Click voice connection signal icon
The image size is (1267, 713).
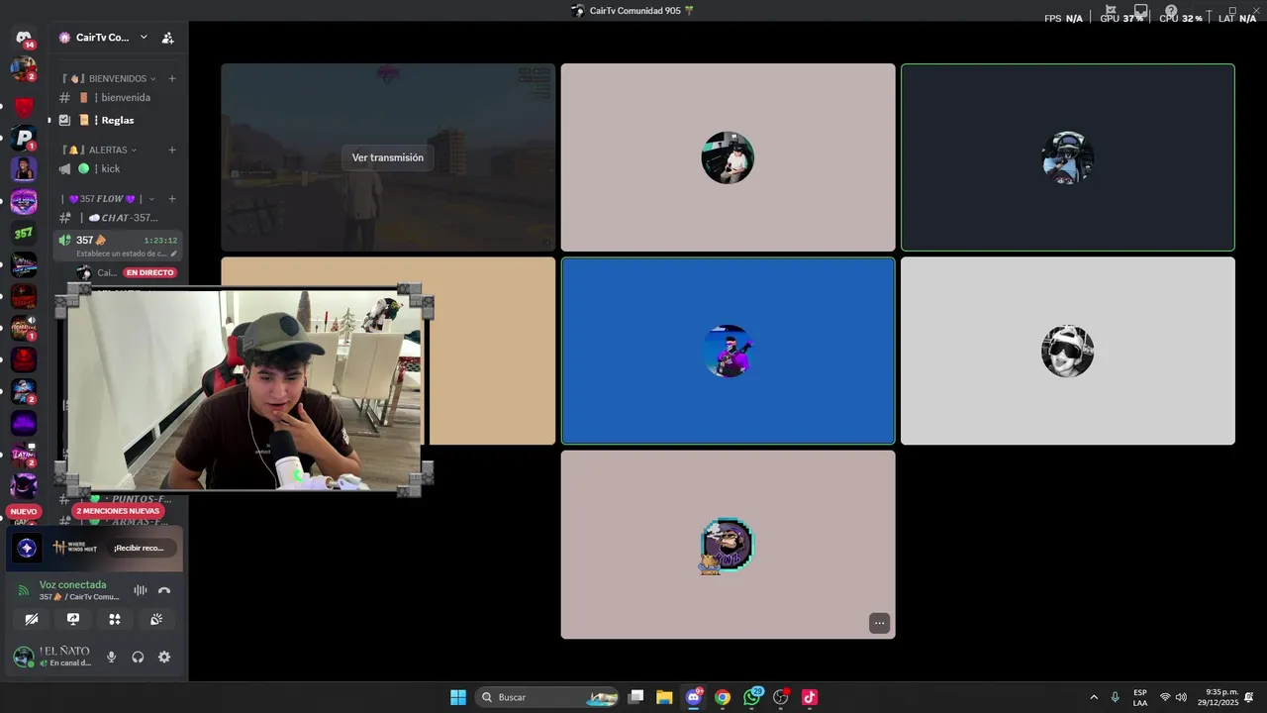(24, 590)
